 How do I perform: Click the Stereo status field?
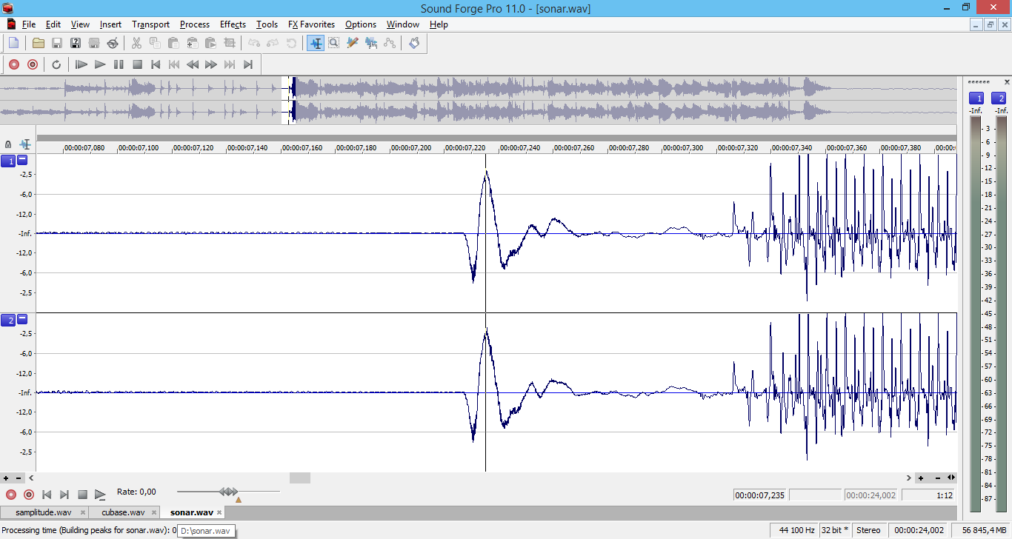click(868, 530)
